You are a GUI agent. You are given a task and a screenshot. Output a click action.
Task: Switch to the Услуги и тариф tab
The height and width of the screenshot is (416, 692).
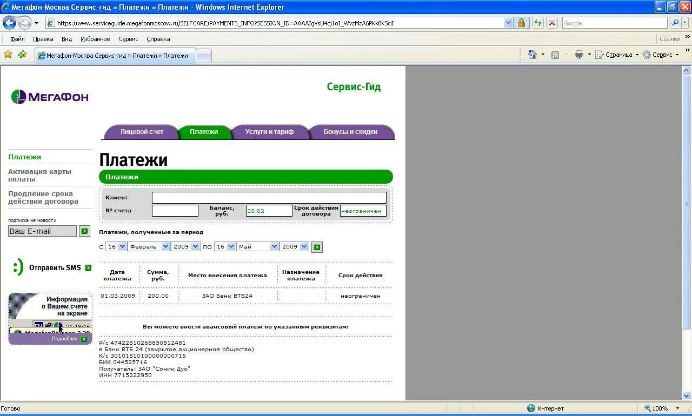point(269,132)
